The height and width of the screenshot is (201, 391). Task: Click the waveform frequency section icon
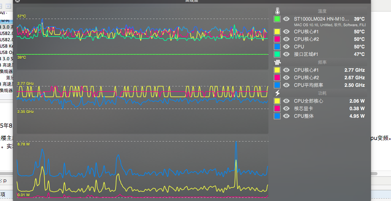click(277, 62)
